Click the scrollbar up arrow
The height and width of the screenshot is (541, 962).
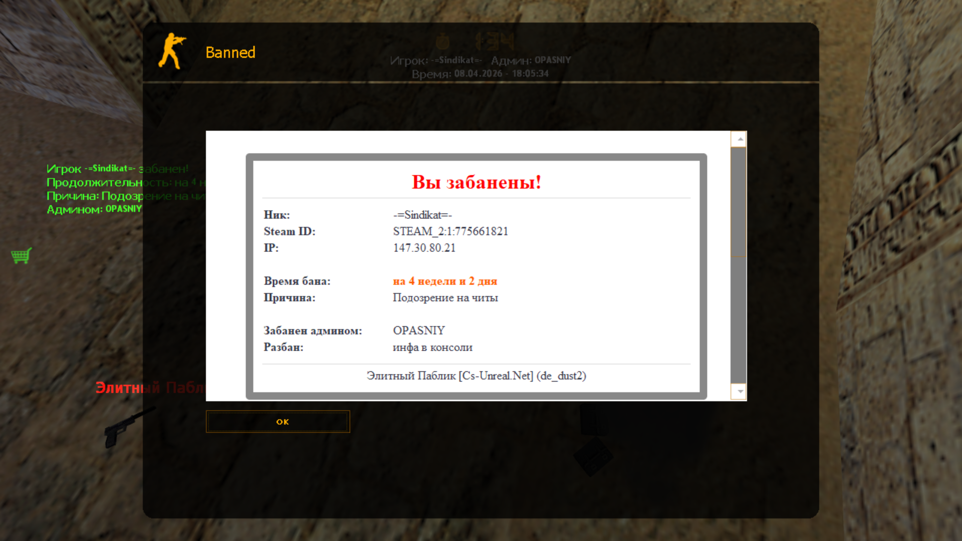click(740, 139)
